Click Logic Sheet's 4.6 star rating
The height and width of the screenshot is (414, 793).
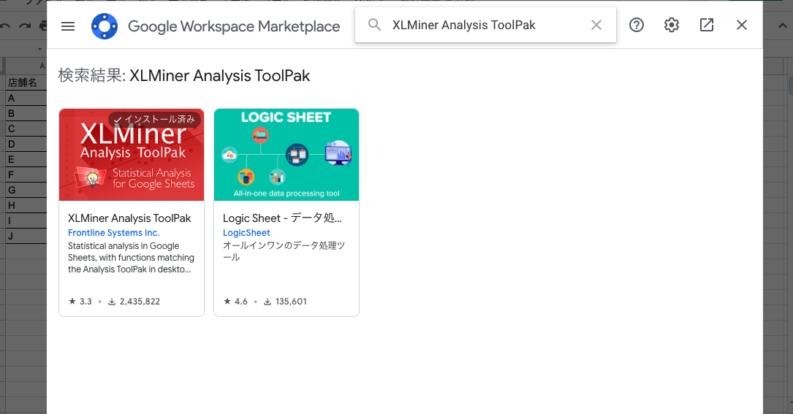[x=235, y=302]
